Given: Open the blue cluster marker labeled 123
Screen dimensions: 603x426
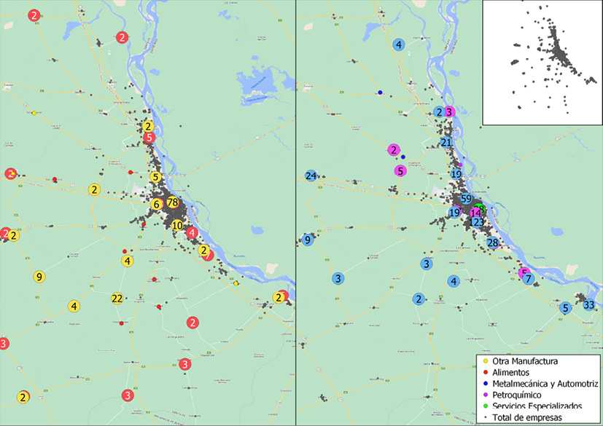Looking at the screenshot, I should [x=477, y=222].
